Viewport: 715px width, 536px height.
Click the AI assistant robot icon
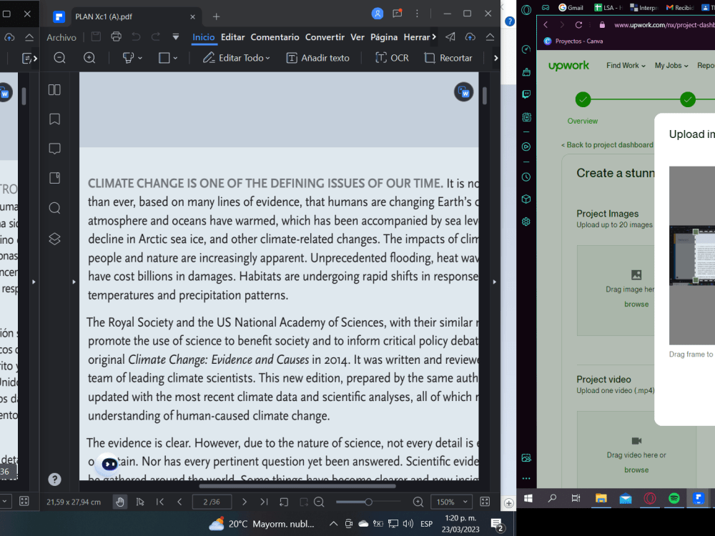pyautogui.click(x=109, y=464)
